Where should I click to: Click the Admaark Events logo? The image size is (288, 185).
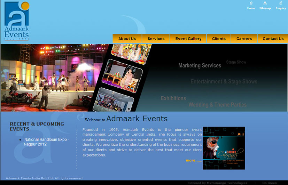17,21
